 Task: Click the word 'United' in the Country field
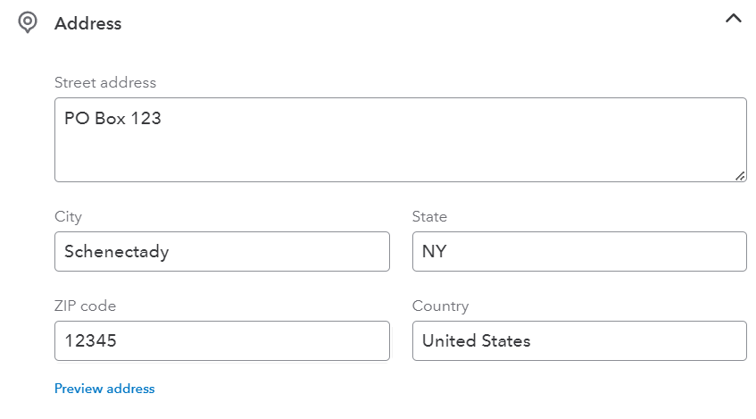[x=449, y=340]
